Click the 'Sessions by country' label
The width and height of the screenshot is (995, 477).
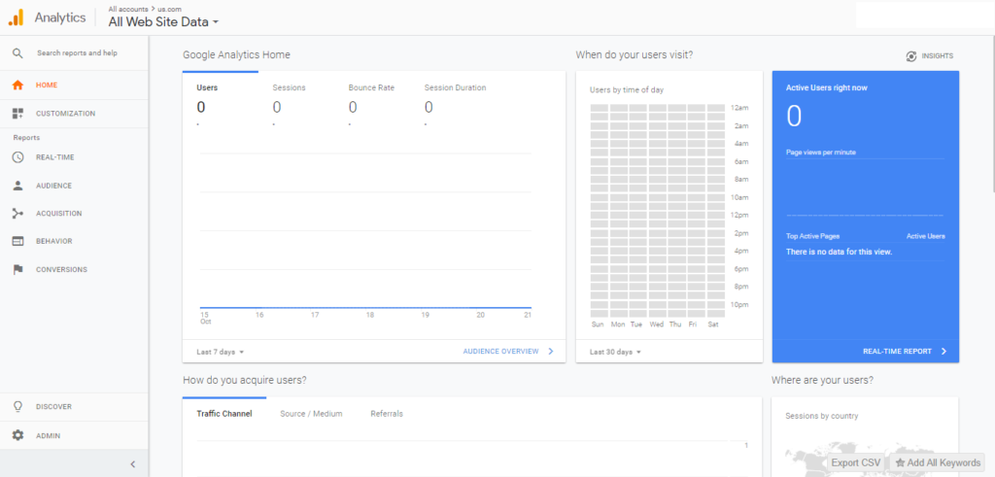821,417
